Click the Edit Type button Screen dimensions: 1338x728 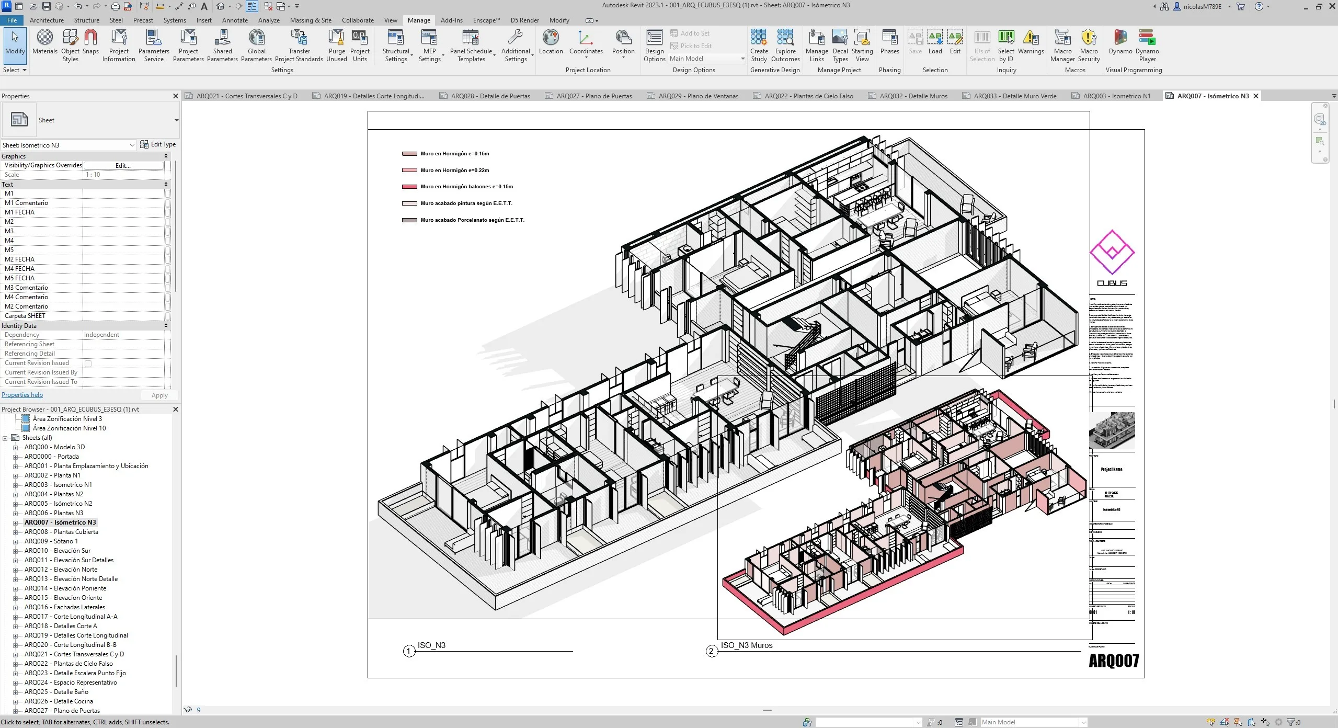click(158, 144)
